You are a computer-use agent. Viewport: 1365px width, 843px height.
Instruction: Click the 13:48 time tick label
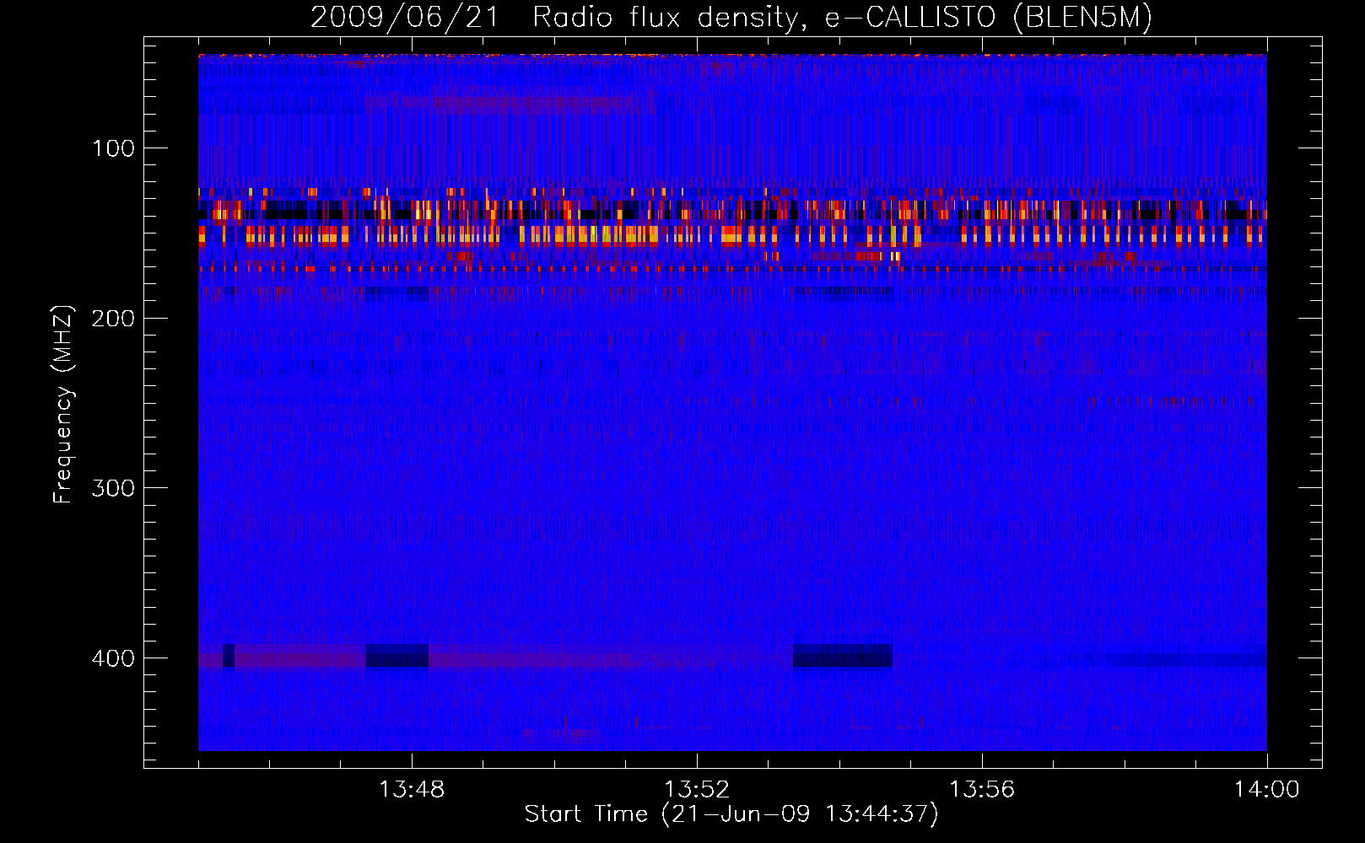tap(412, 790)
